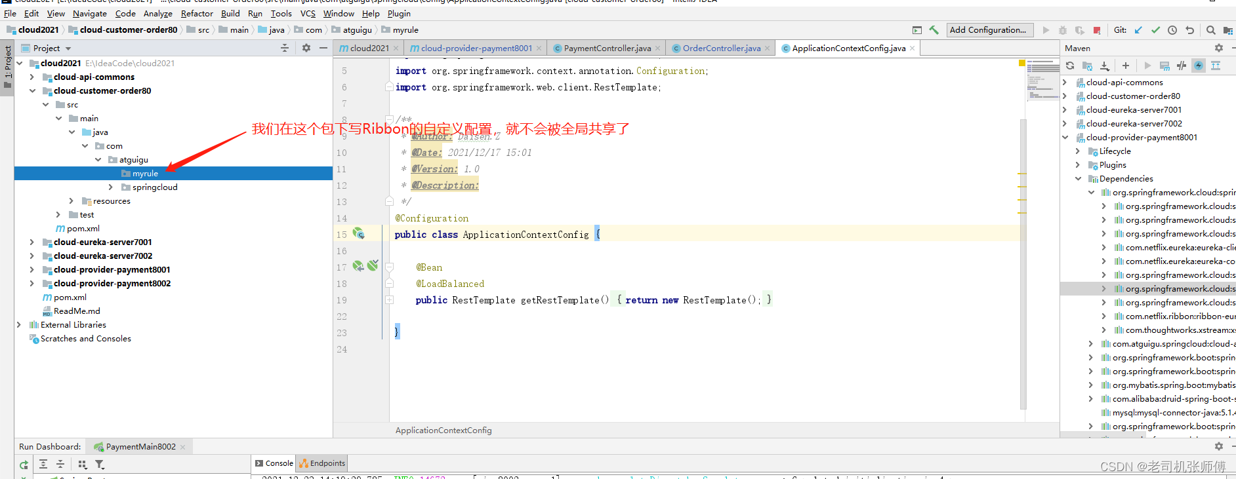
Task: Click the run anything icon left of the hammer
Action: [917, 30]
